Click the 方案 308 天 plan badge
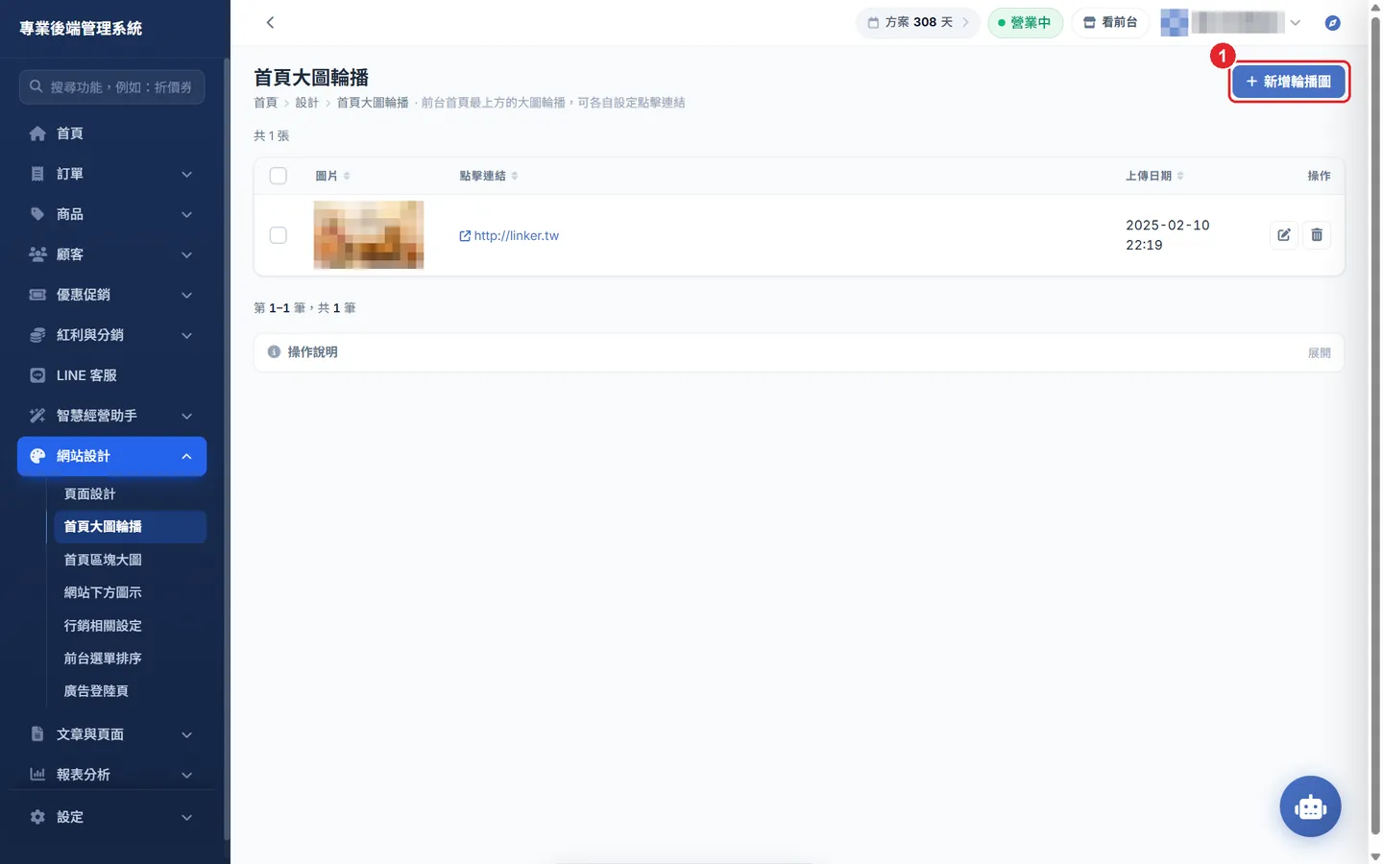Screen dimensions: 1383x864 pos(917,22)
